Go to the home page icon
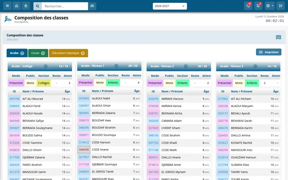This screenshot has height=180, width=288. click(x=16, y=6)
